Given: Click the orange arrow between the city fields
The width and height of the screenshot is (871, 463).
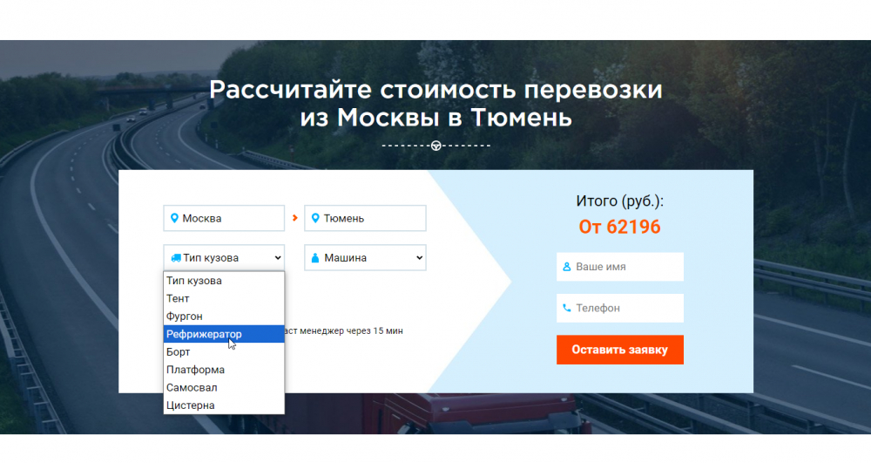Looking at the screenshot, I should coord(295,219).
